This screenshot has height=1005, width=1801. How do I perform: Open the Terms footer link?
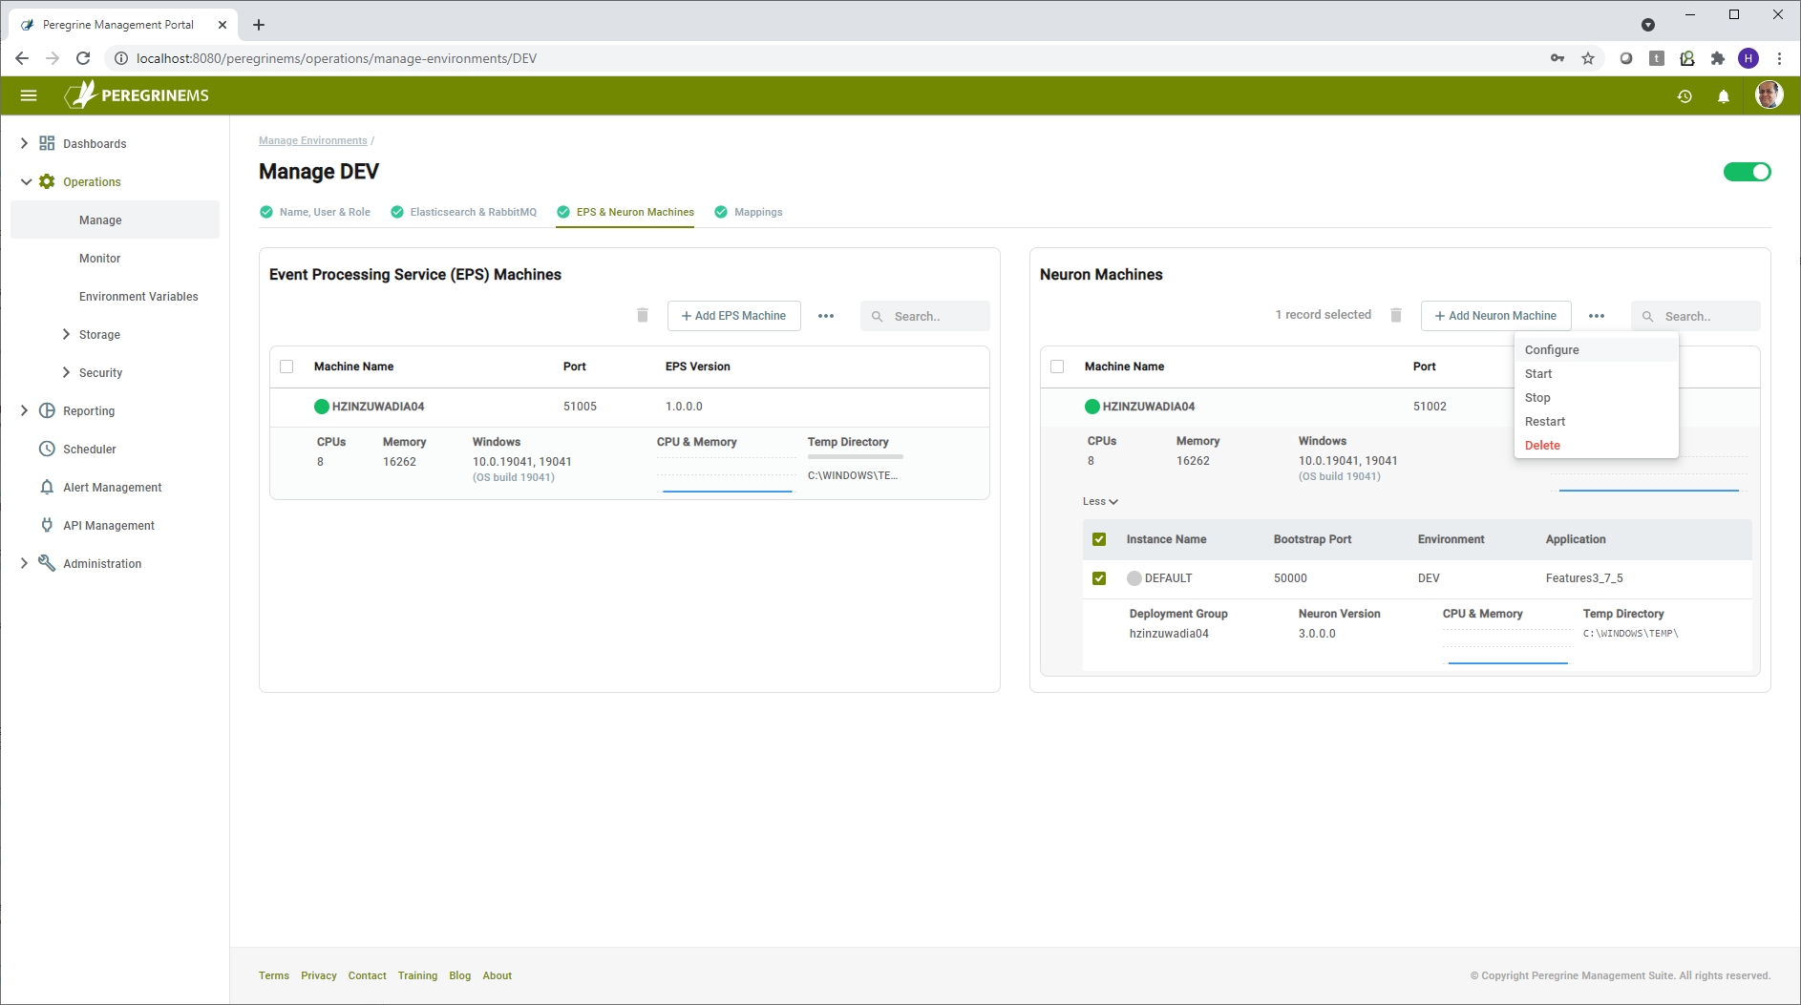click(273, 975)
